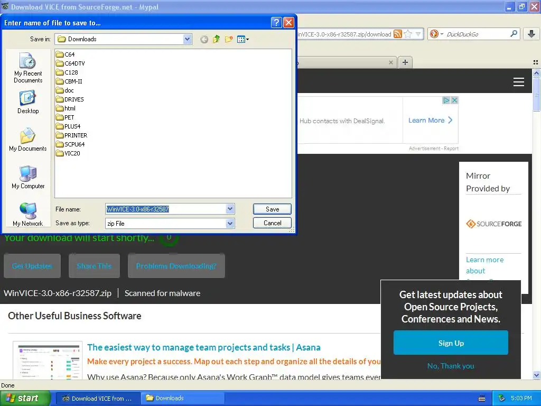The image size is (541, 406).
Task: Open the SourceForge hamburger menu
Action: (519, 82)
